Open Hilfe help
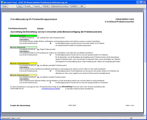 (x=82, y=6)
